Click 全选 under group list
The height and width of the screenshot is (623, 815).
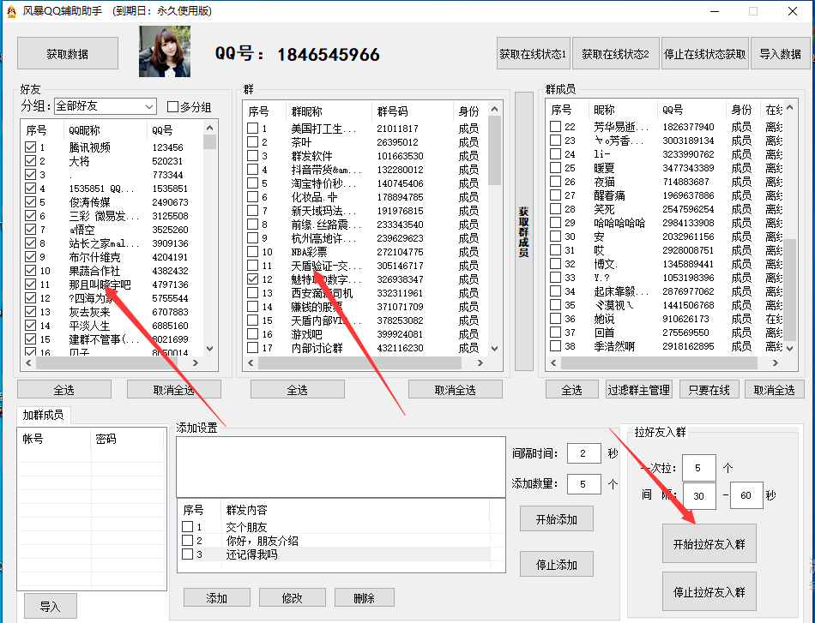(298, 389)
